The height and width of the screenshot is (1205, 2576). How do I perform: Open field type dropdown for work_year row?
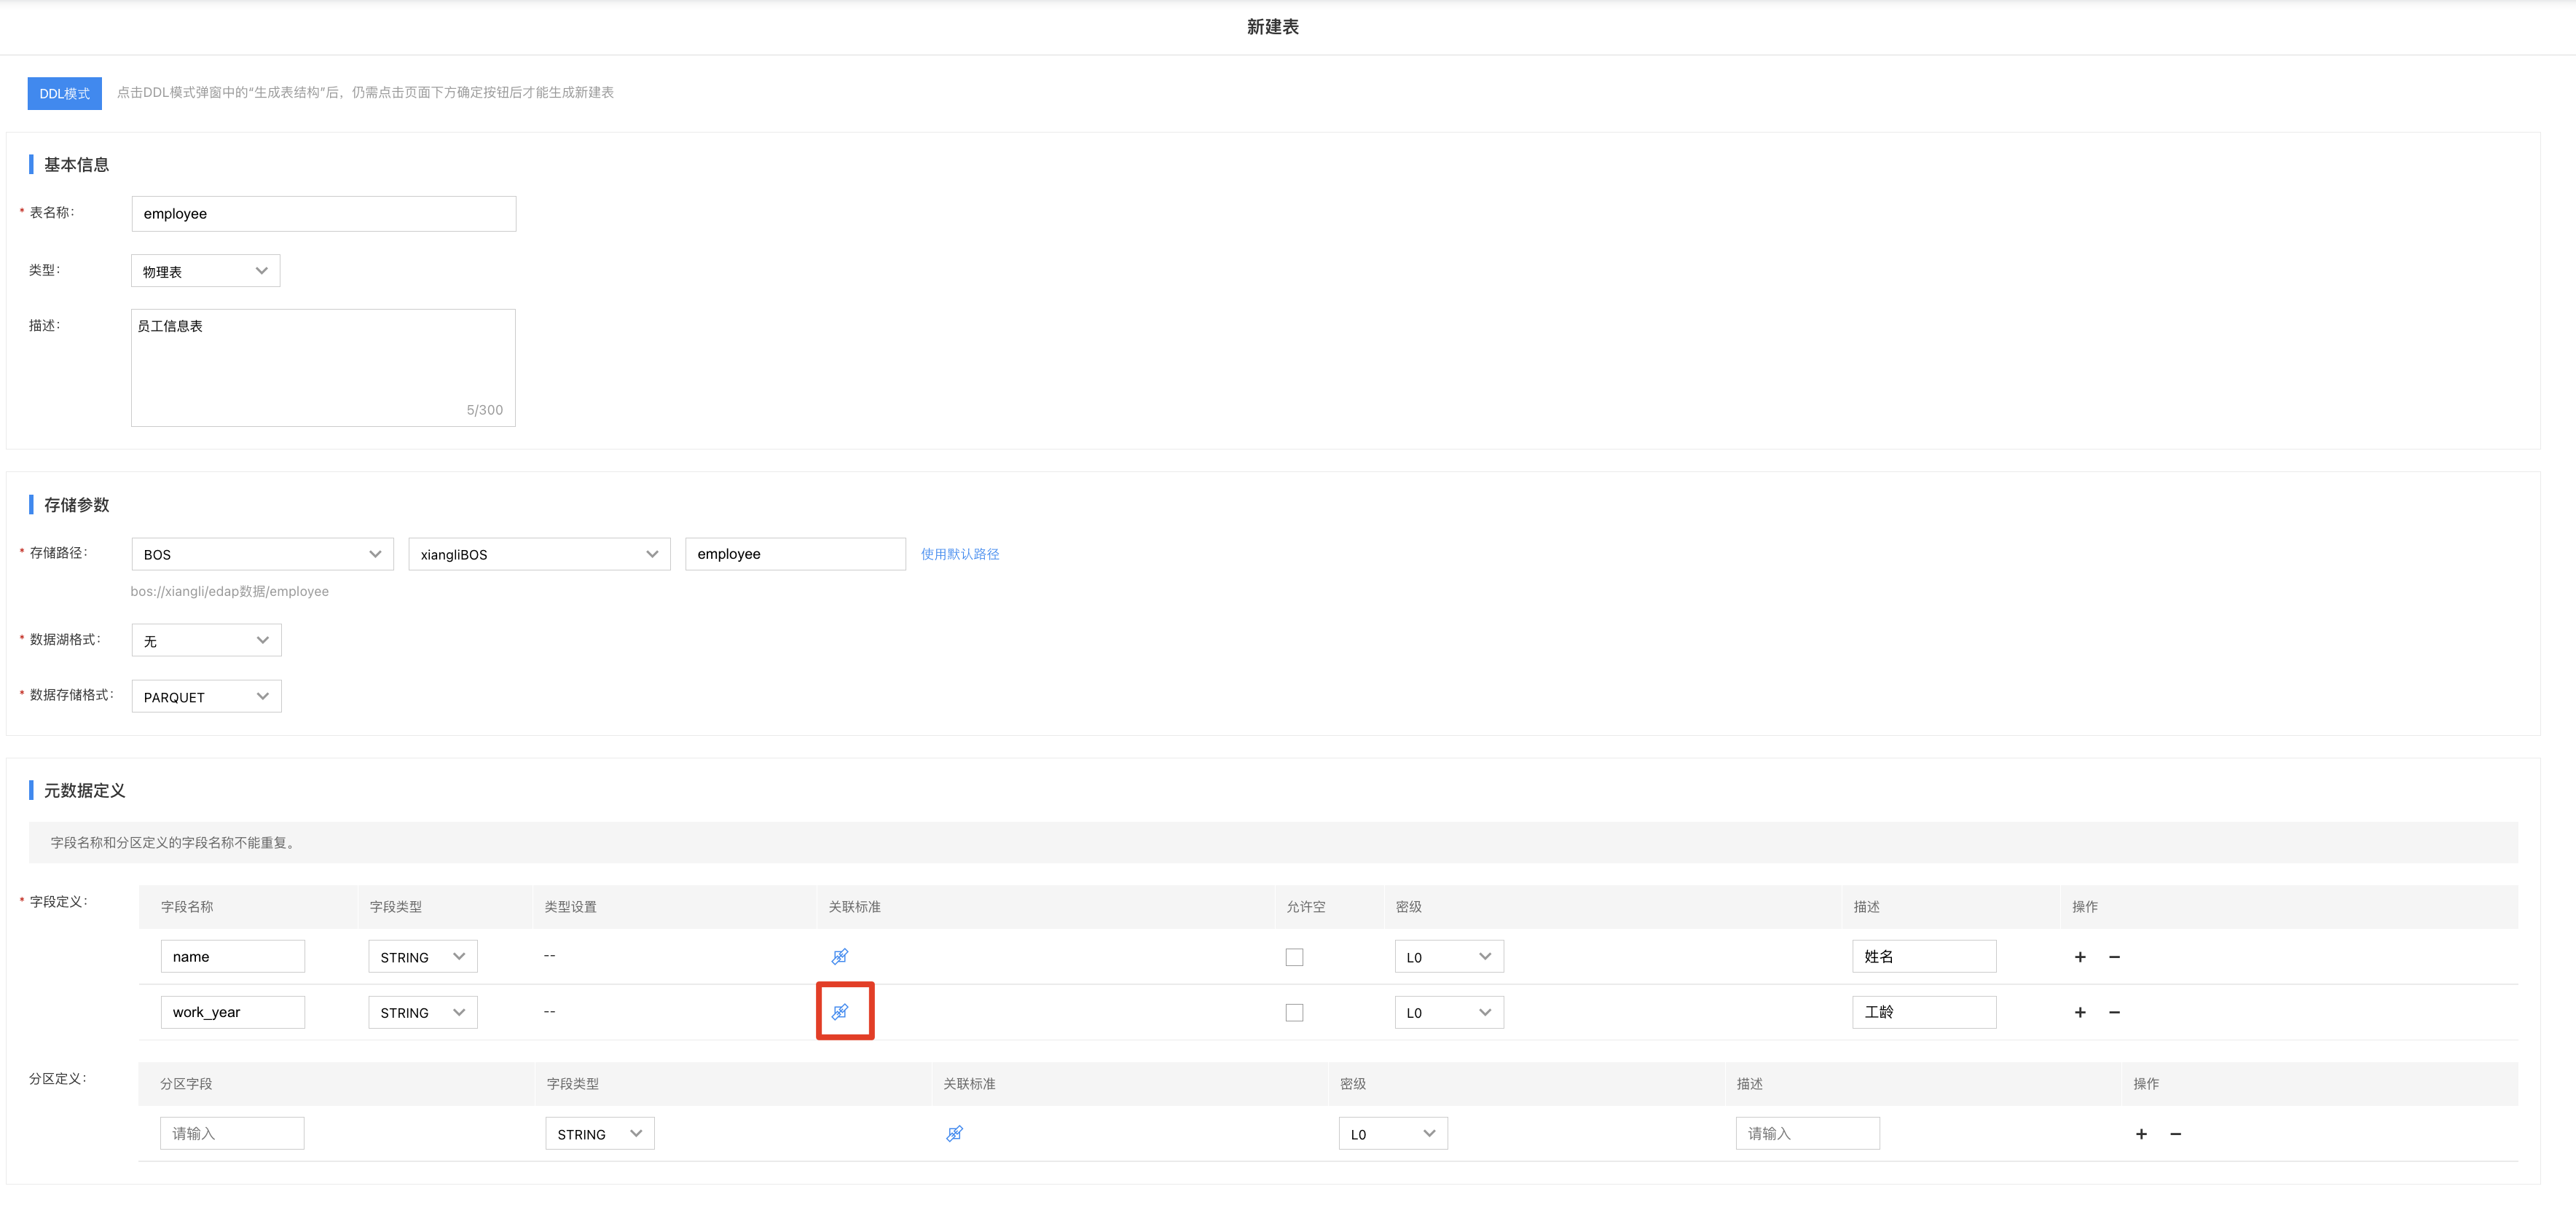tap(423, 1012)
